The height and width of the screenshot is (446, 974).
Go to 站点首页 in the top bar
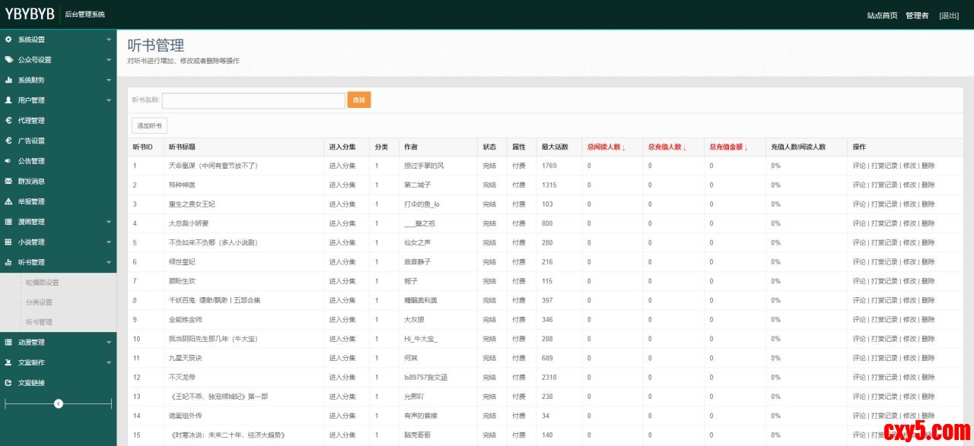(x=882, y=15)
